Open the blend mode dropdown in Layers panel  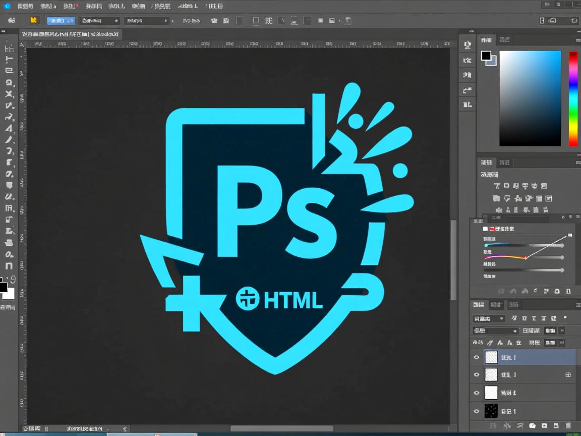click(495, 331)
